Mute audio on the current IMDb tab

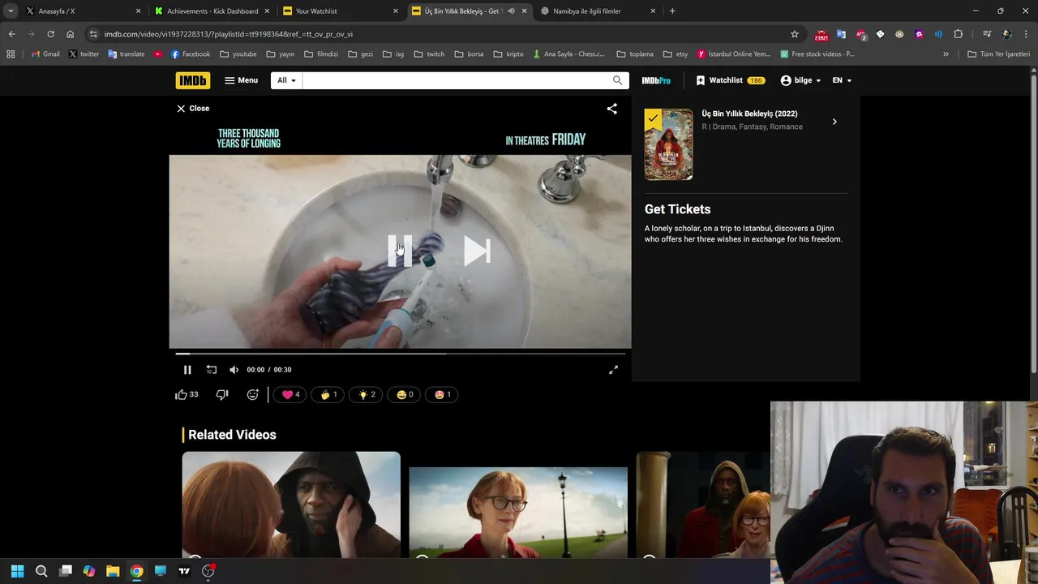[x=511, y=11]
